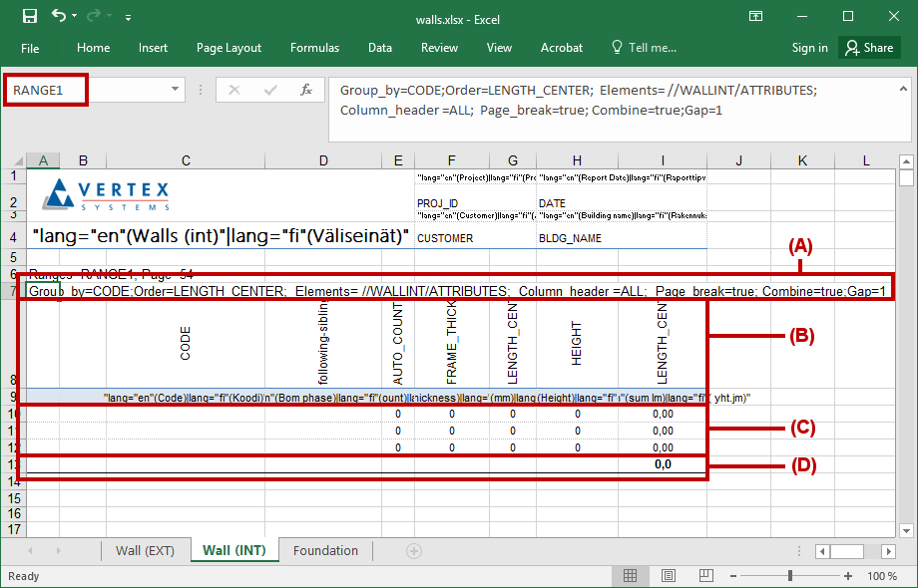Expand the Name Box dropdown arrow

click(x=176, y=90)
